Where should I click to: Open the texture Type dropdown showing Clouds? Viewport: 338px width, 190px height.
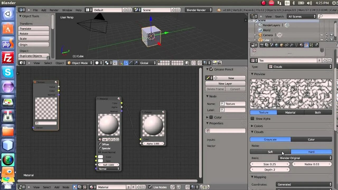tap(300, 66)
